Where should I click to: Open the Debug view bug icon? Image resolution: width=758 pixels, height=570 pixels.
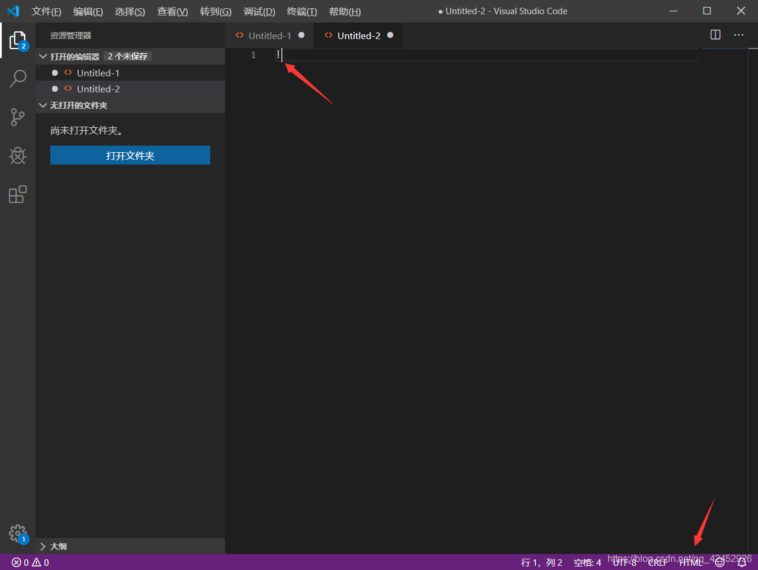coord(18,156)
